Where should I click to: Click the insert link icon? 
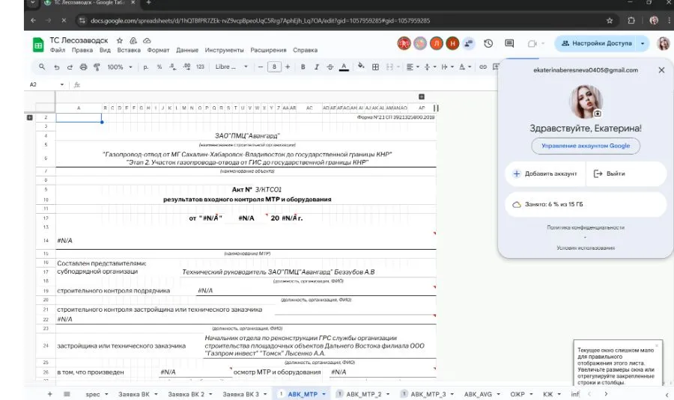(483, 67)
